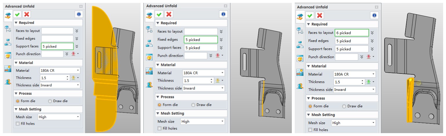The height and width of the screenshot is (136, 446).
Task: Select Draw die in middle panel
Action: tap(193, 105)
